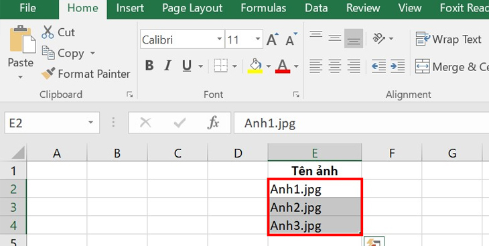Open the Quick Analysis icon below selection
This screenshot has height=246, width=489.
[x=374, y=241]
